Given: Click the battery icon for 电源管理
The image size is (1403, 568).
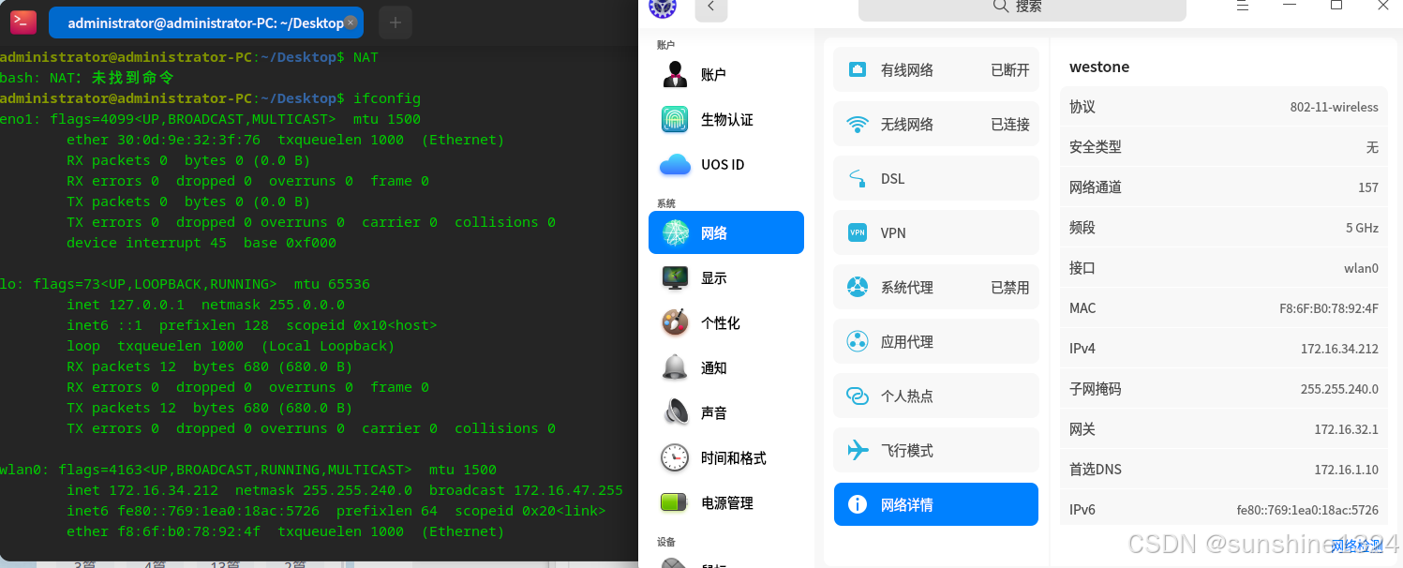Looking at the screenshot, I should tap(675, 502).
